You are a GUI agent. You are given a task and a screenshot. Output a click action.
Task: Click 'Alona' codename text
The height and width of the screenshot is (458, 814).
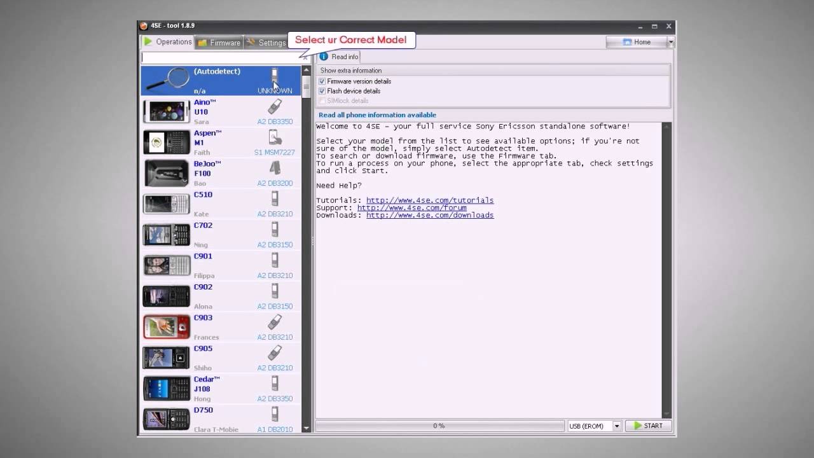(203, 307)
